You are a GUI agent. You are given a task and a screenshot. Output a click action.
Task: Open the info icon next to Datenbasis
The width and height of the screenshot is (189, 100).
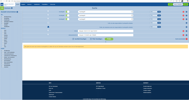[12, 8]
